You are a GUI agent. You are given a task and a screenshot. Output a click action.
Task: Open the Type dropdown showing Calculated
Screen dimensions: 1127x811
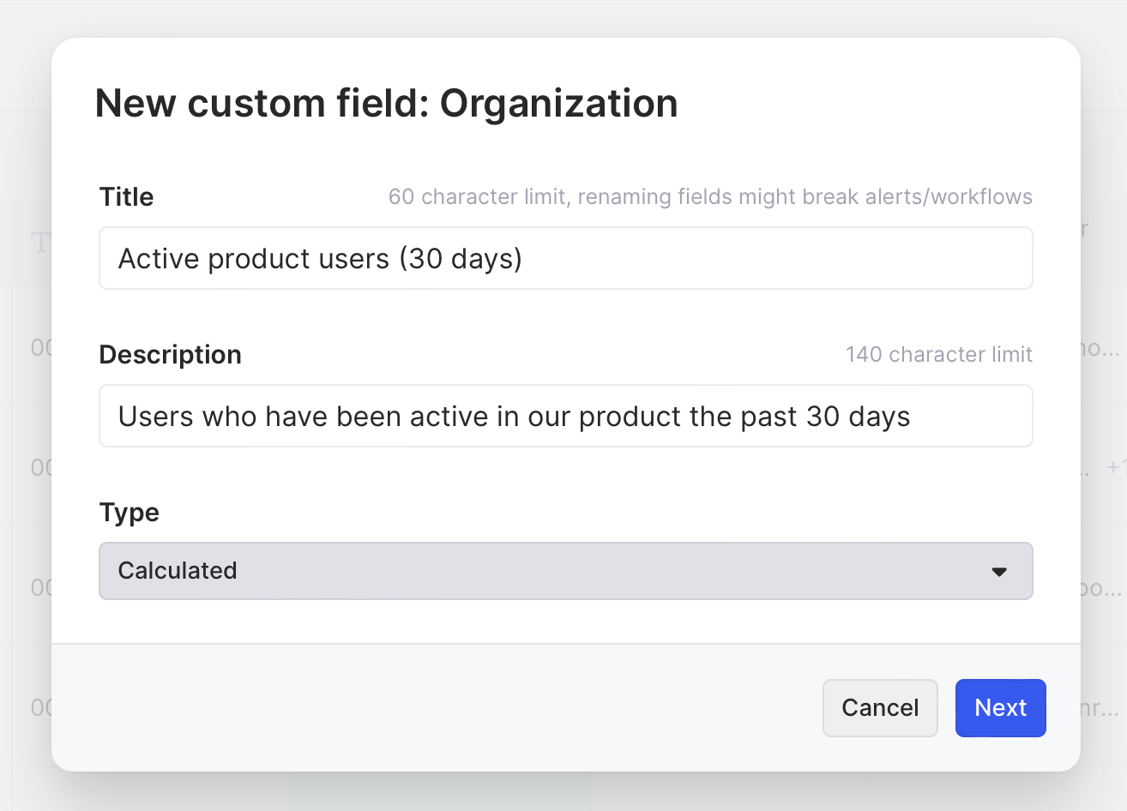[566, 571]
